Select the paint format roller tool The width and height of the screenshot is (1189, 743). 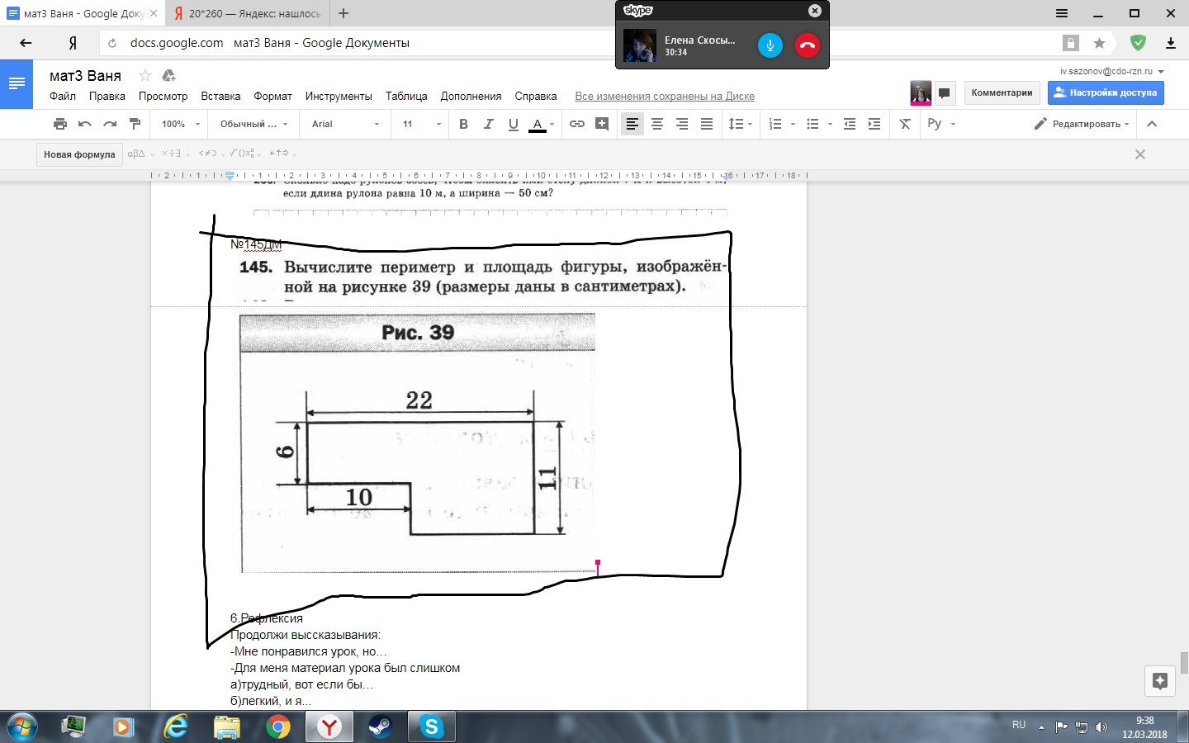coord(135,124)
